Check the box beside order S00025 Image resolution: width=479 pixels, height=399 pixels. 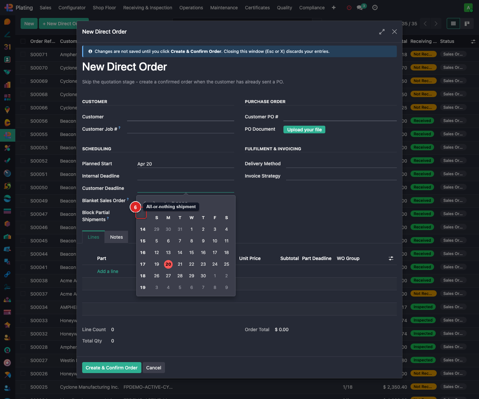pos(23,387)
